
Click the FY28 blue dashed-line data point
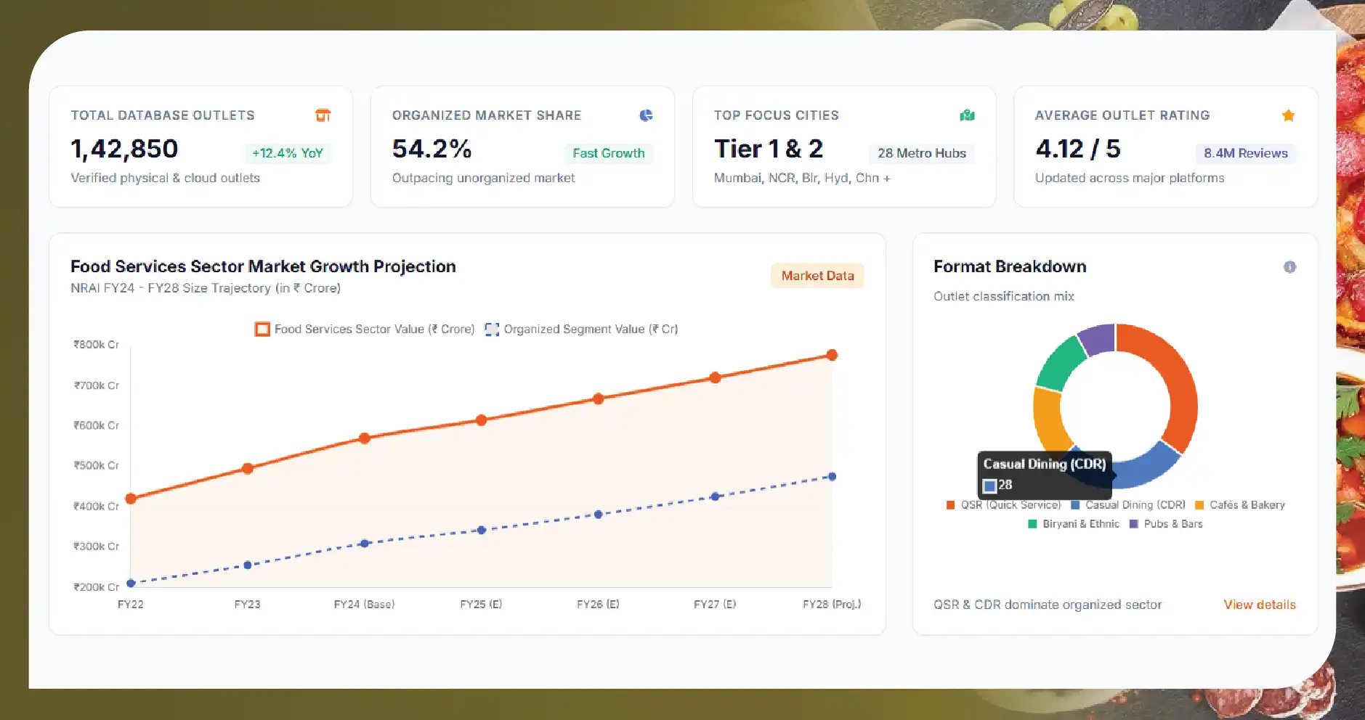832,477
